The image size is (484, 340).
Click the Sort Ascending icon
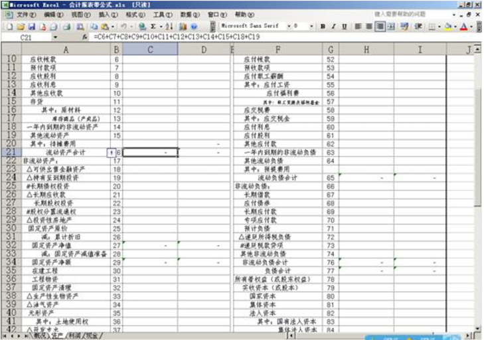tap(169, 27)
